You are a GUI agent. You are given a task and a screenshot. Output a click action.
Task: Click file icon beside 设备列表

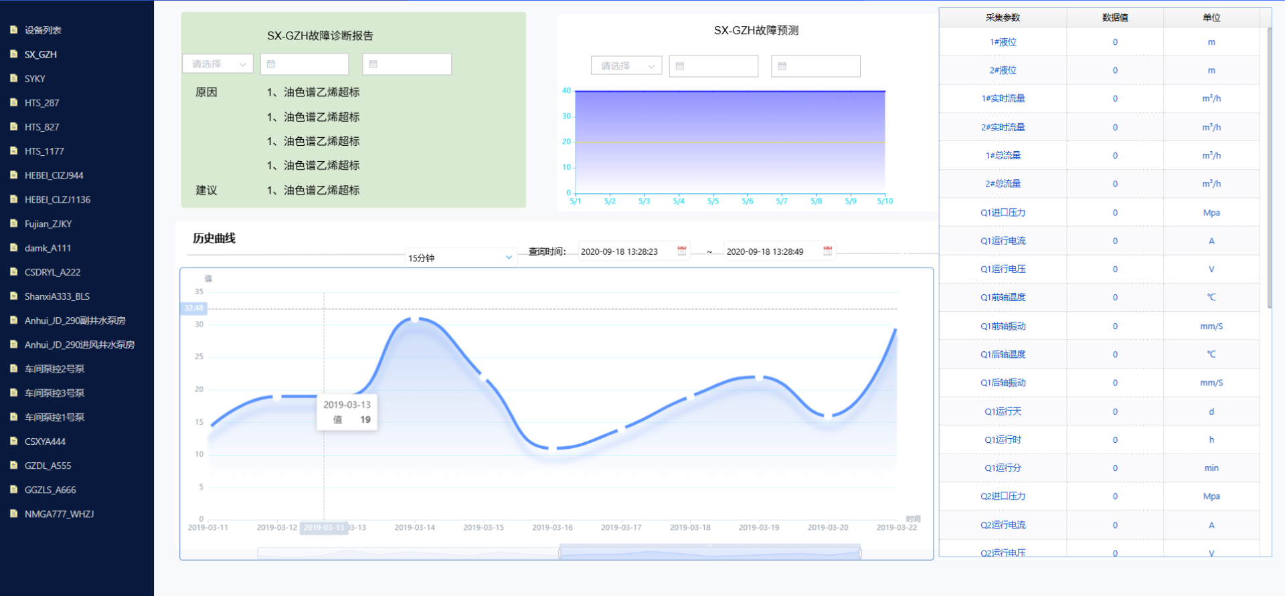coord(13,30)
